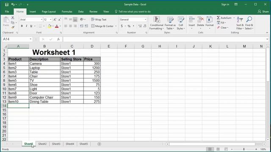Switch to Page Layout view in status bar

click(x=218, y=149)
